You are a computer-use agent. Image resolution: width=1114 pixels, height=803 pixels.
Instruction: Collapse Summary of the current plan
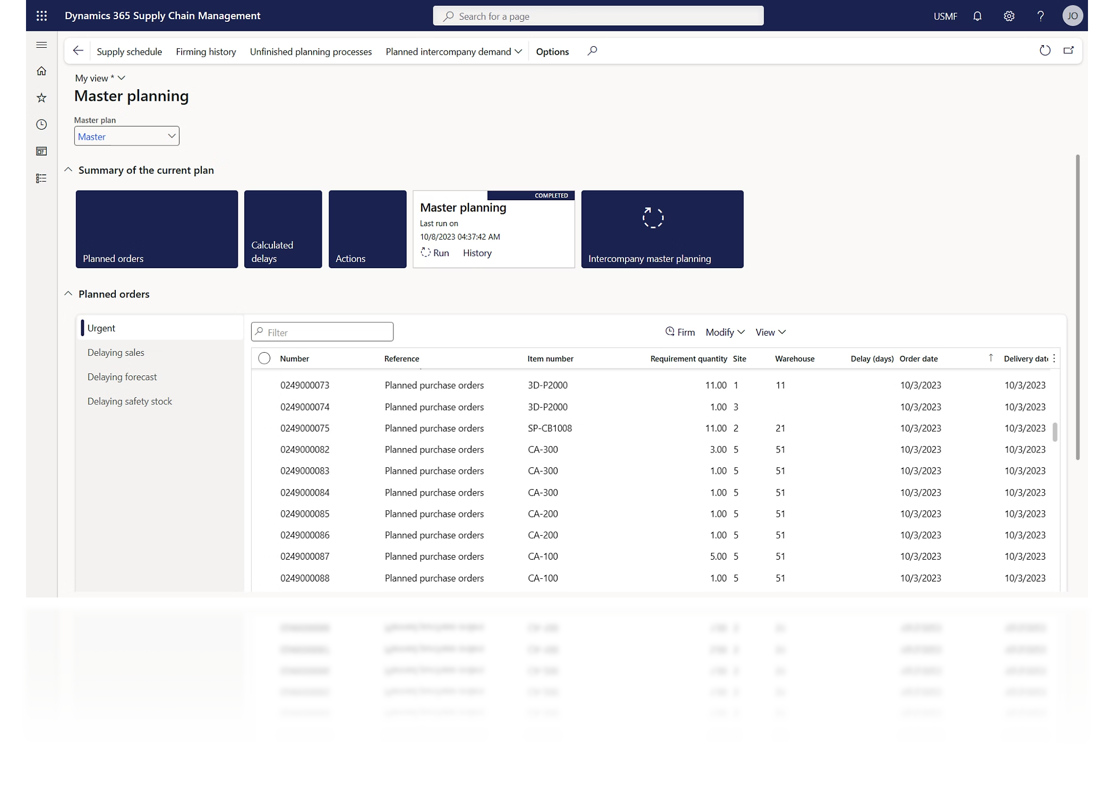click(x=68, y=170)
